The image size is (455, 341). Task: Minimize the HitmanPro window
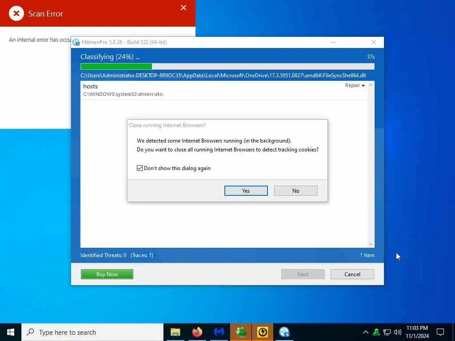click(x=333, y=42)
